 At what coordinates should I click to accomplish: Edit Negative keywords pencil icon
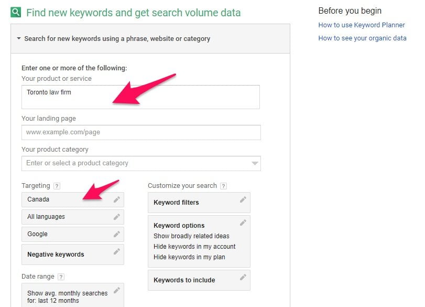click(116, 251)
